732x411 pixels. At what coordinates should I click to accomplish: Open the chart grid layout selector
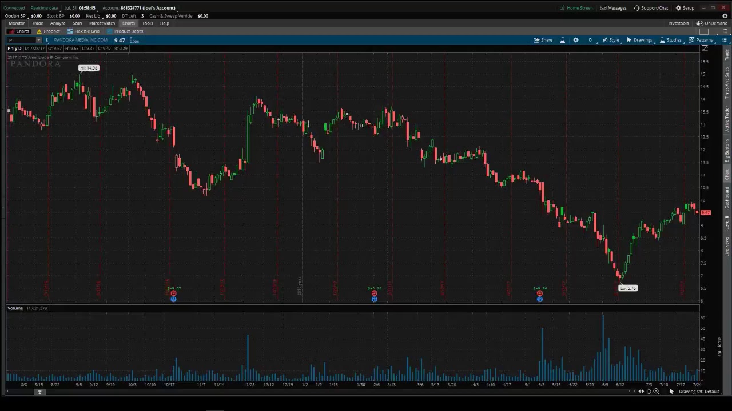(704, 31)
